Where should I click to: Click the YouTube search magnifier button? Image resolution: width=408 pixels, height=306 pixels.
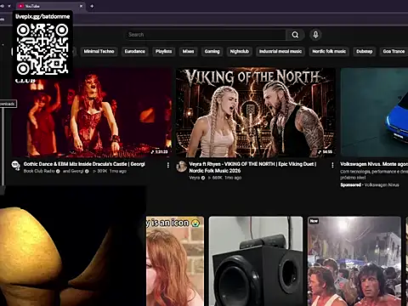click(x=295, y=35)
